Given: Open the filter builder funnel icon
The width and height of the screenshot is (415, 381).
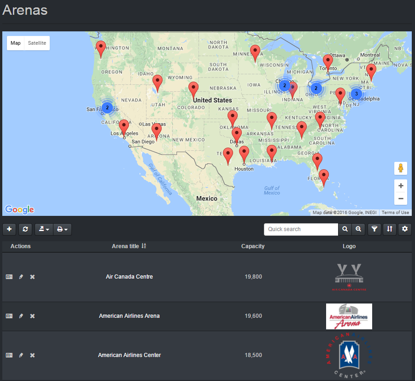Looking at the screenshot, I should pos(374,229).
